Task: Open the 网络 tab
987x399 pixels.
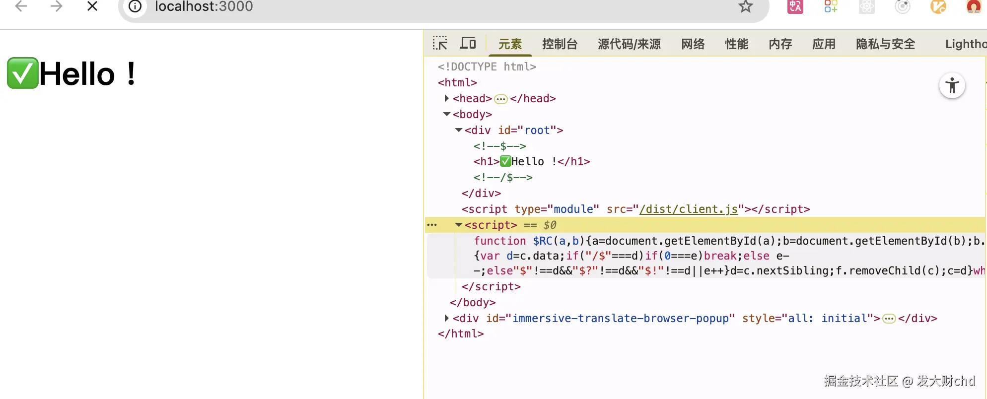Action: (x=693, y=44)
